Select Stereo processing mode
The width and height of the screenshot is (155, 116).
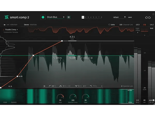point(26,25)
